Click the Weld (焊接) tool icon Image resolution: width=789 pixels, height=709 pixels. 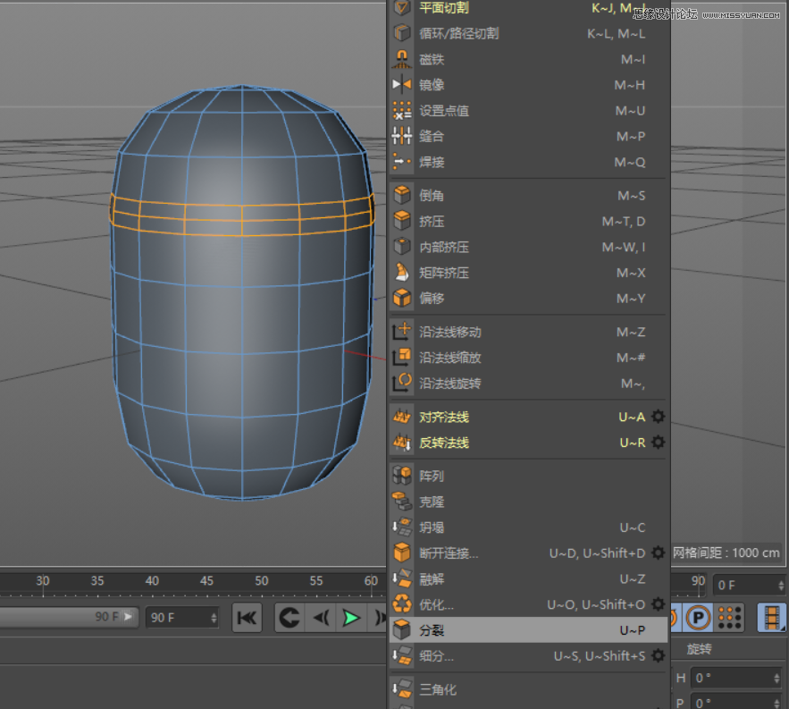click(402, 162)
